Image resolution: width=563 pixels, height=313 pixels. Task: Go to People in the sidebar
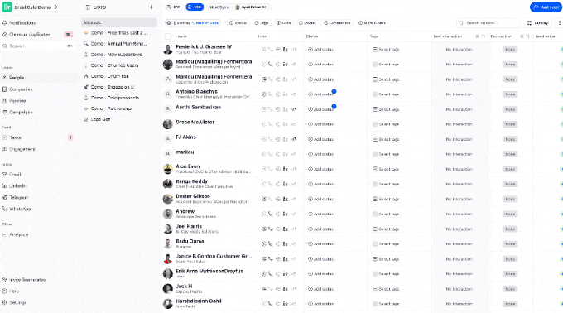(x=40, y=78)
